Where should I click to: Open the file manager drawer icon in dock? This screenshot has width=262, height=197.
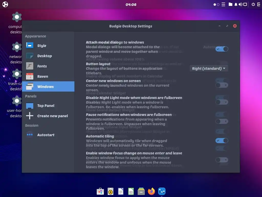click(x=141, y=191)
